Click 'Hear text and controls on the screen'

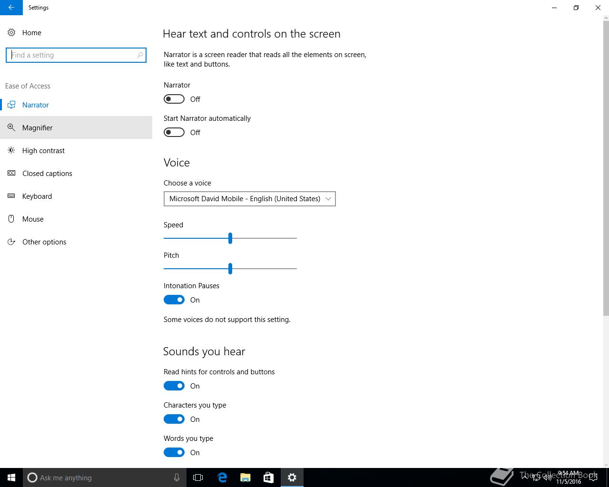pos(252,34)
